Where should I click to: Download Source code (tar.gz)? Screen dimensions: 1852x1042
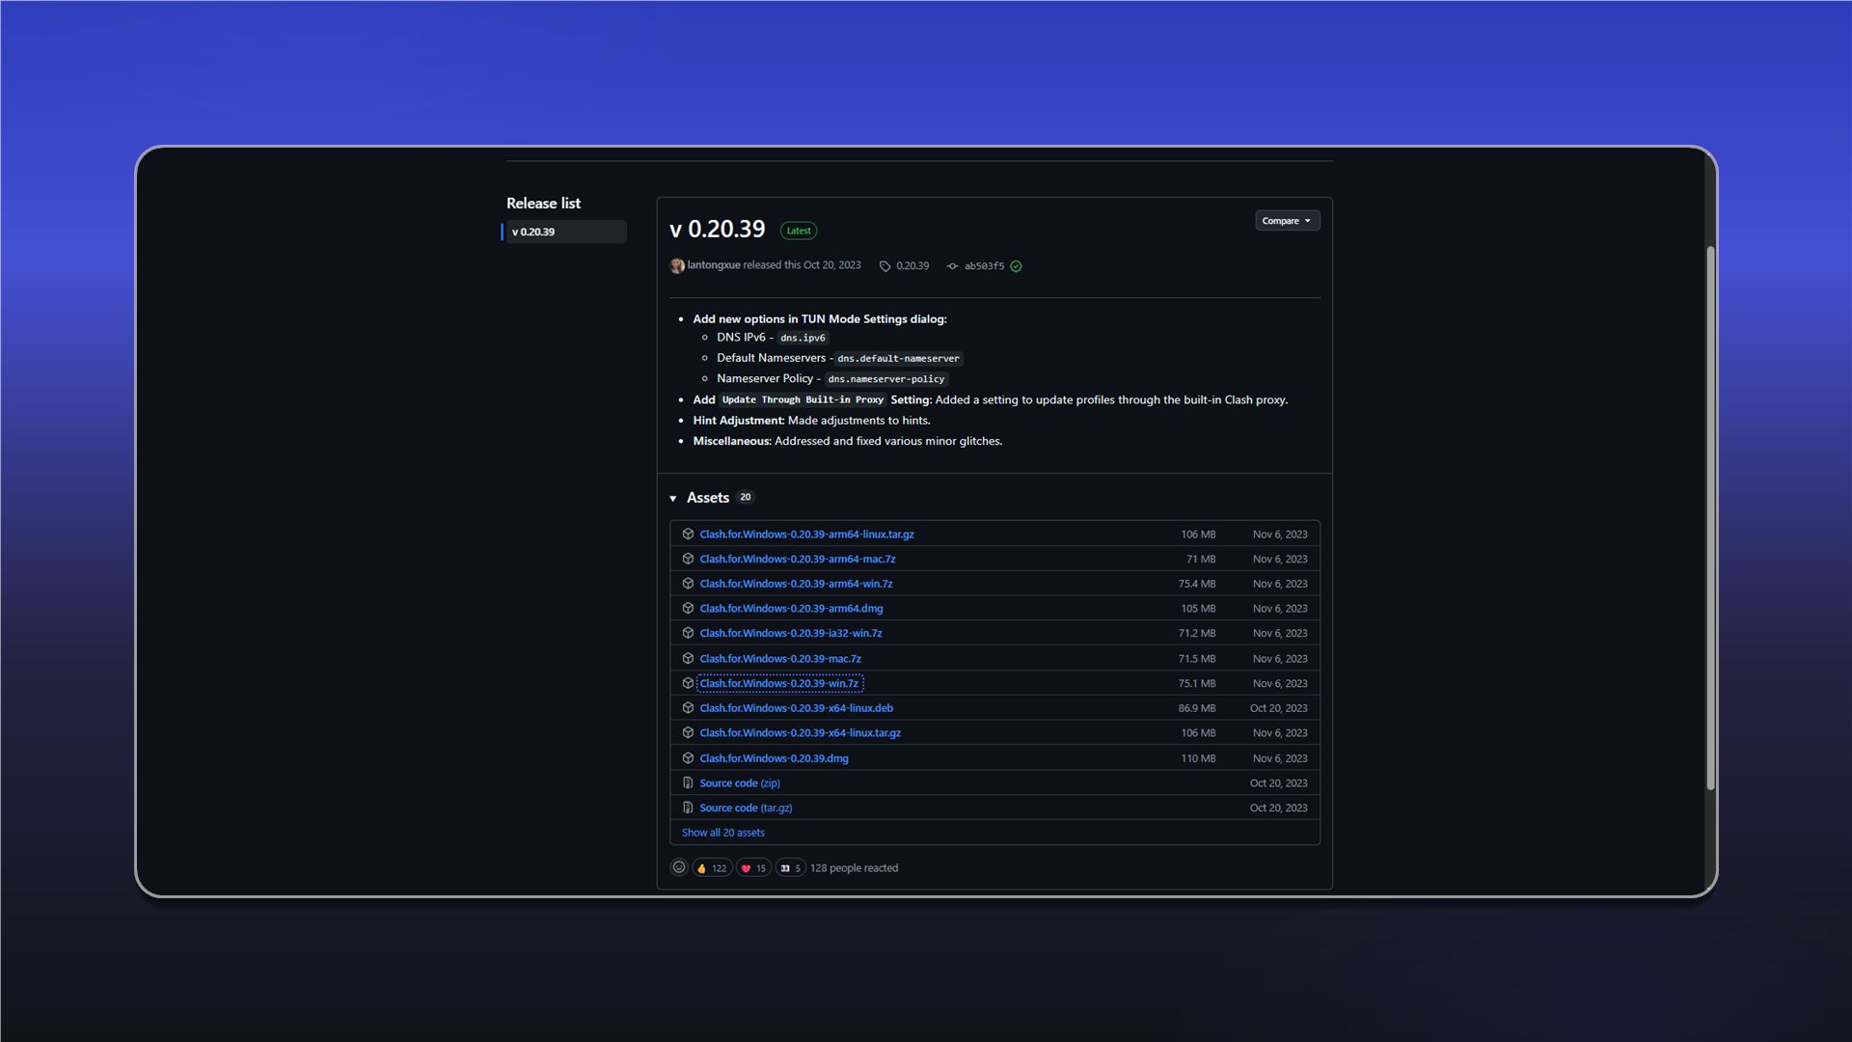click(746, 809)
